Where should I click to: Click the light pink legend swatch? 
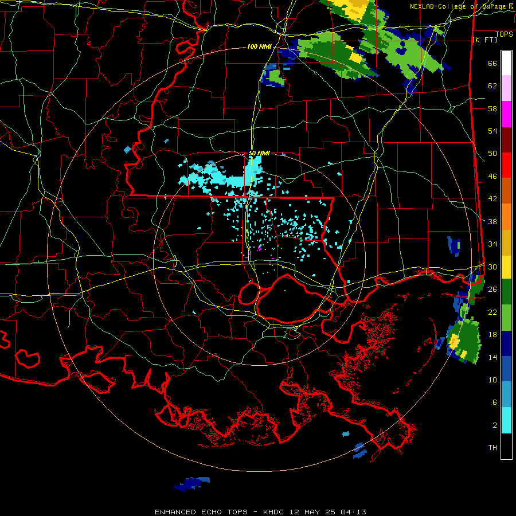tap(506, 88)
